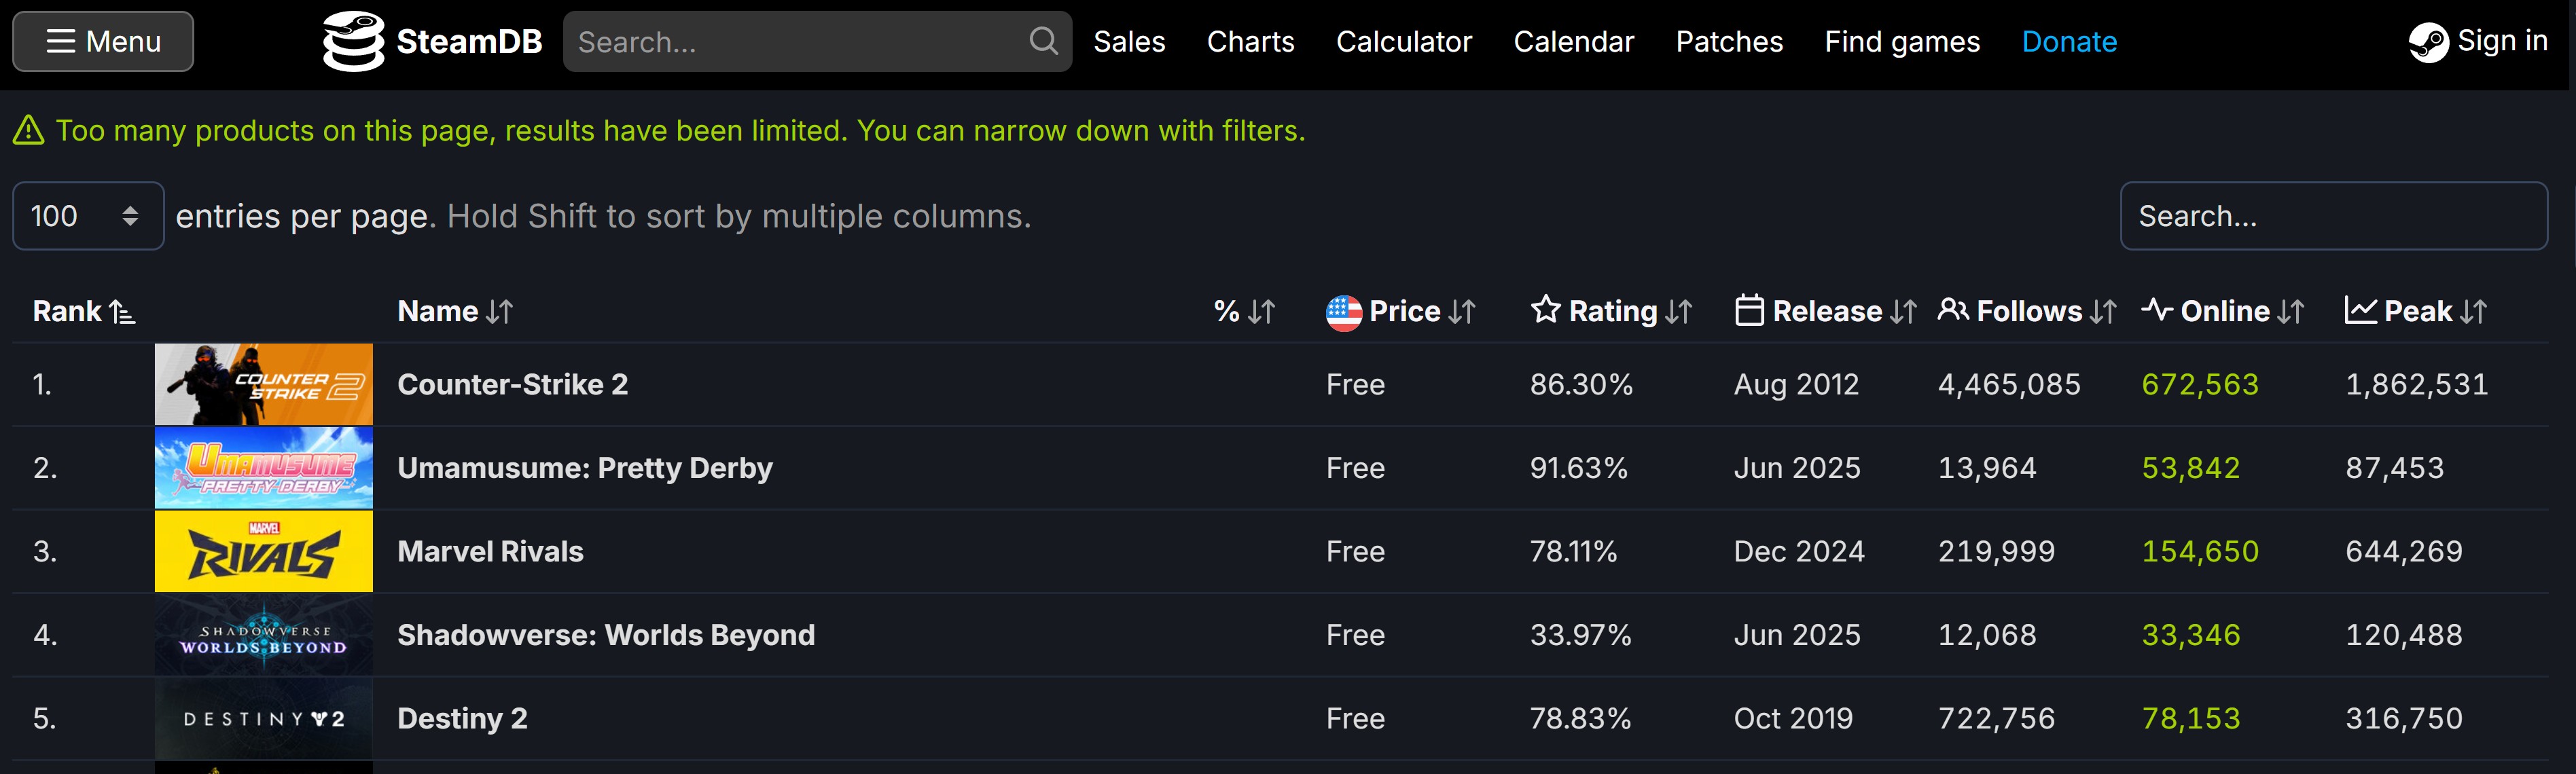Click Marvel Rivals online count 154,650

point(2200,552)
